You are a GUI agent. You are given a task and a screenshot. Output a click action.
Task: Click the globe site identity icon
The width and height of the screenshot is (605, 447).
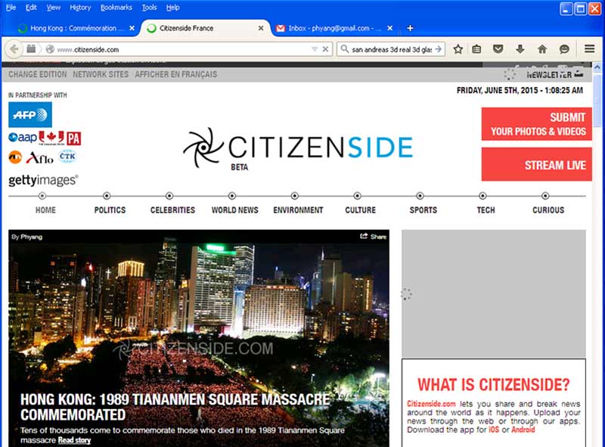tap(50, 49)
